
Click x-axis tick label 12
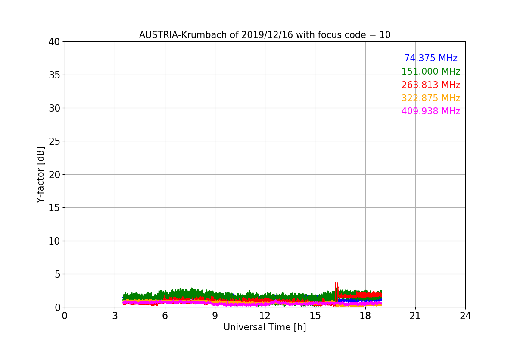point(265,316)
